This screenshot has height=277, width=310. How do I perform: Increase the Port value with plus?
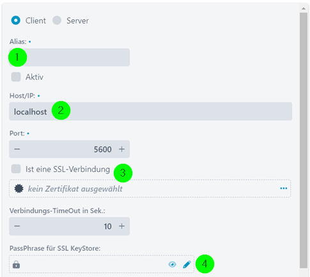(x=121, y=149)
